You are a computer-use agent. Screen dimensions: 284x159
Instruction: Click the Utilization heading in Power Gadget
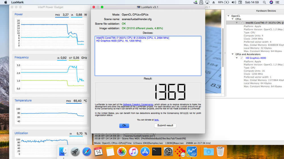click(21, 133)
